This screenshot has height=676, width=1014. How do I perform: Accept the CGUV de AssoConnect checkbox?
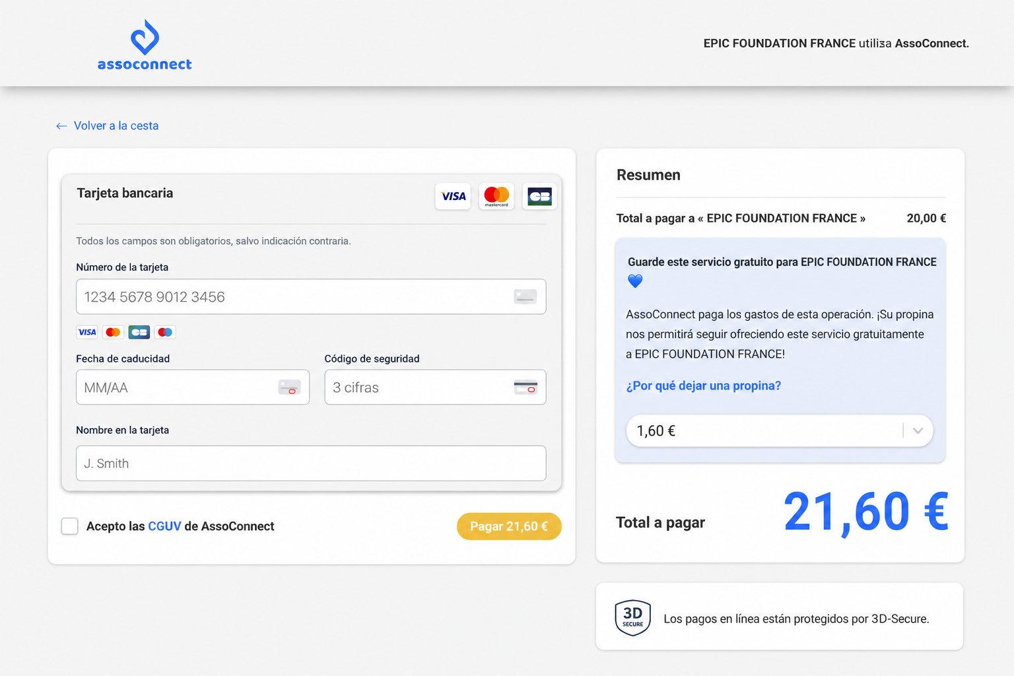click(x=70, y=526)
